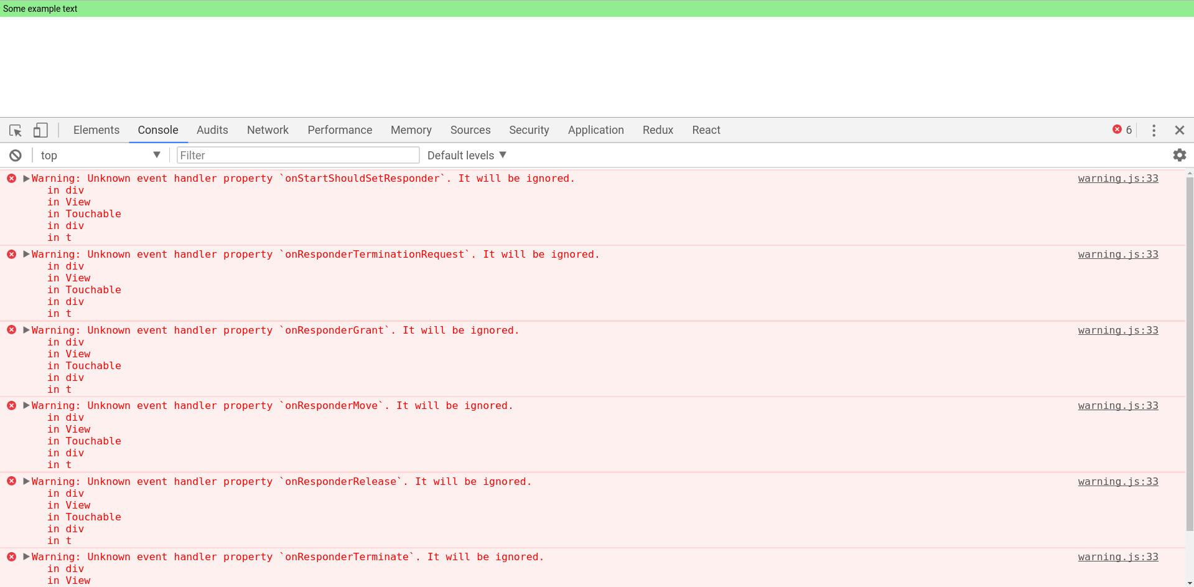This screenshot has height=587, width=1194.
Task: Expand the onResponderGrant warning
Action: (26, 330)
